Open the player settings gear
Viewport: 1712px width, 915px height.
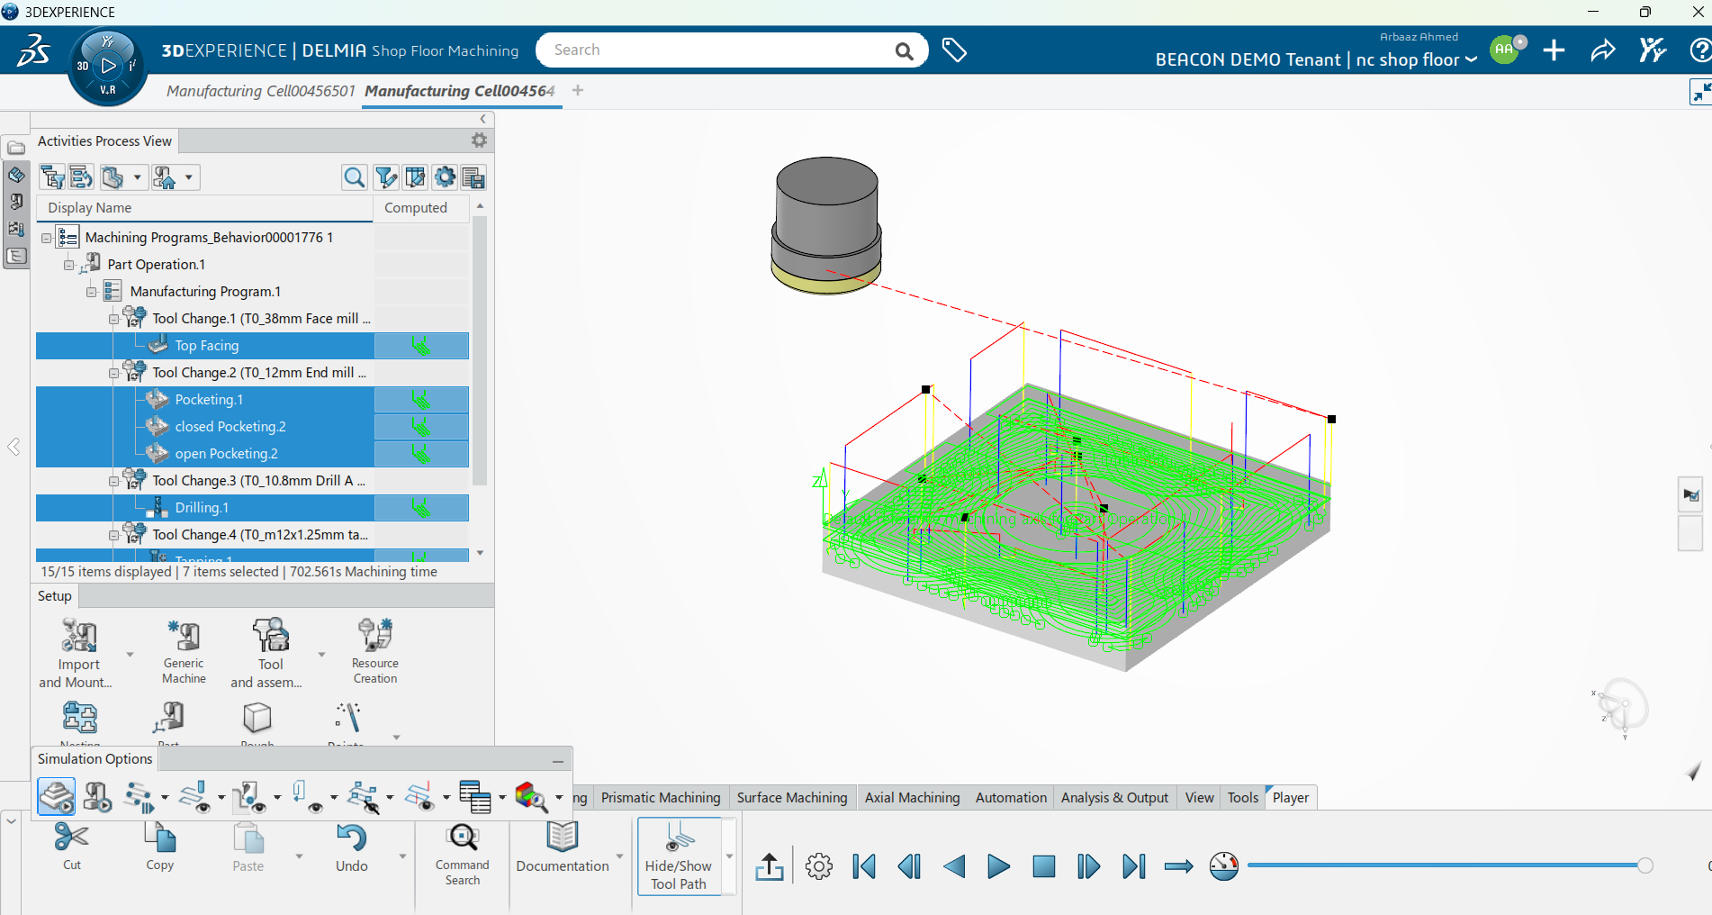click(819, 866)
